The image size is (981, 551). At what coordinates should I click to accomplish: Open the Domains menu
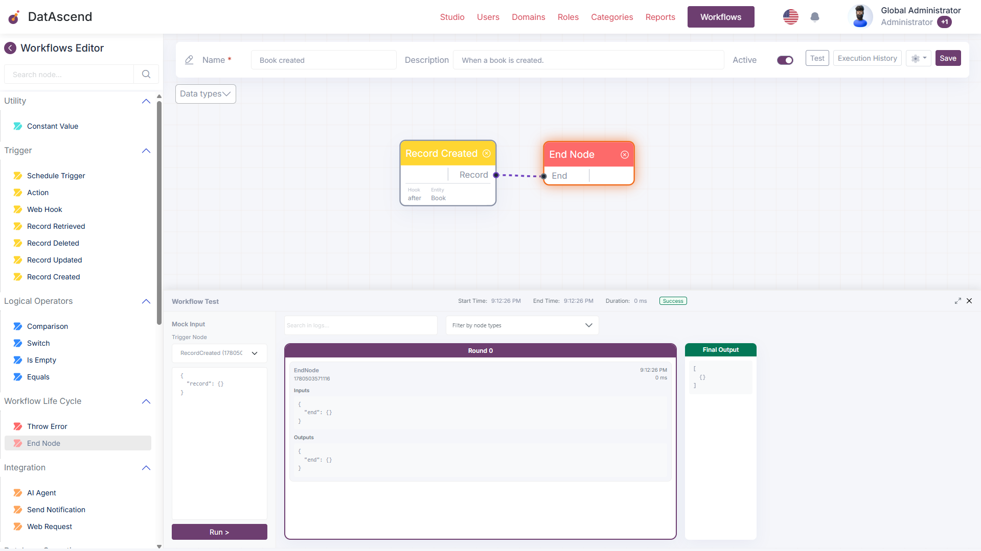[529, 17]
